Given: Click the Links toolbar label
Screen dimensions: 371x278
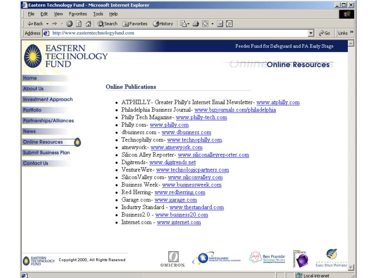Looking at the screenshot, I should point(343,33).
